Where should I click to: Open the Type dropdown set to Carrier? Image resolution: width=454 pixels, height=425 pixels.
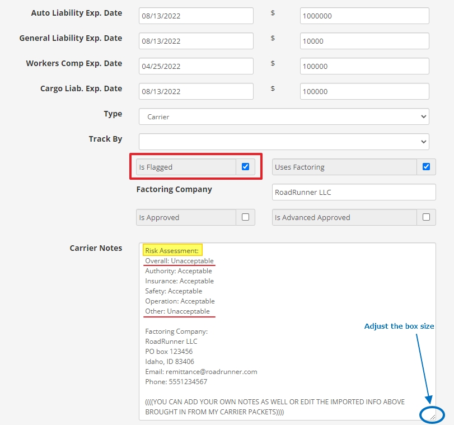[284, 116]
